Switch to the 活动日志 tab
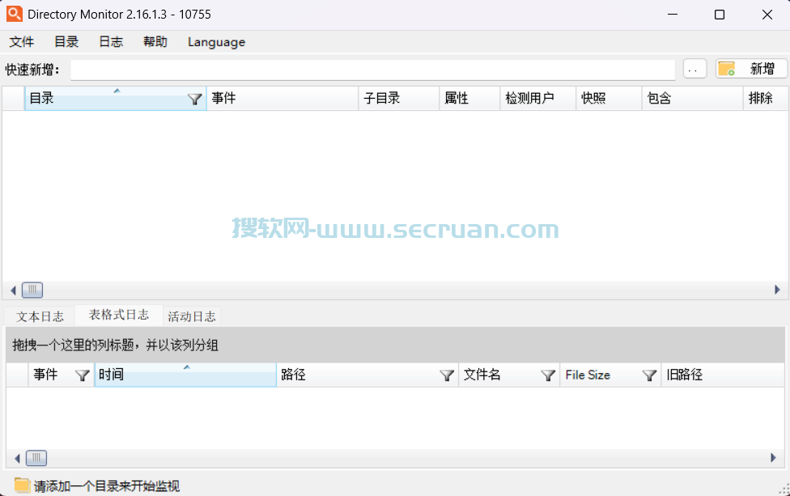Screen dimensions: 790x496 192,316
